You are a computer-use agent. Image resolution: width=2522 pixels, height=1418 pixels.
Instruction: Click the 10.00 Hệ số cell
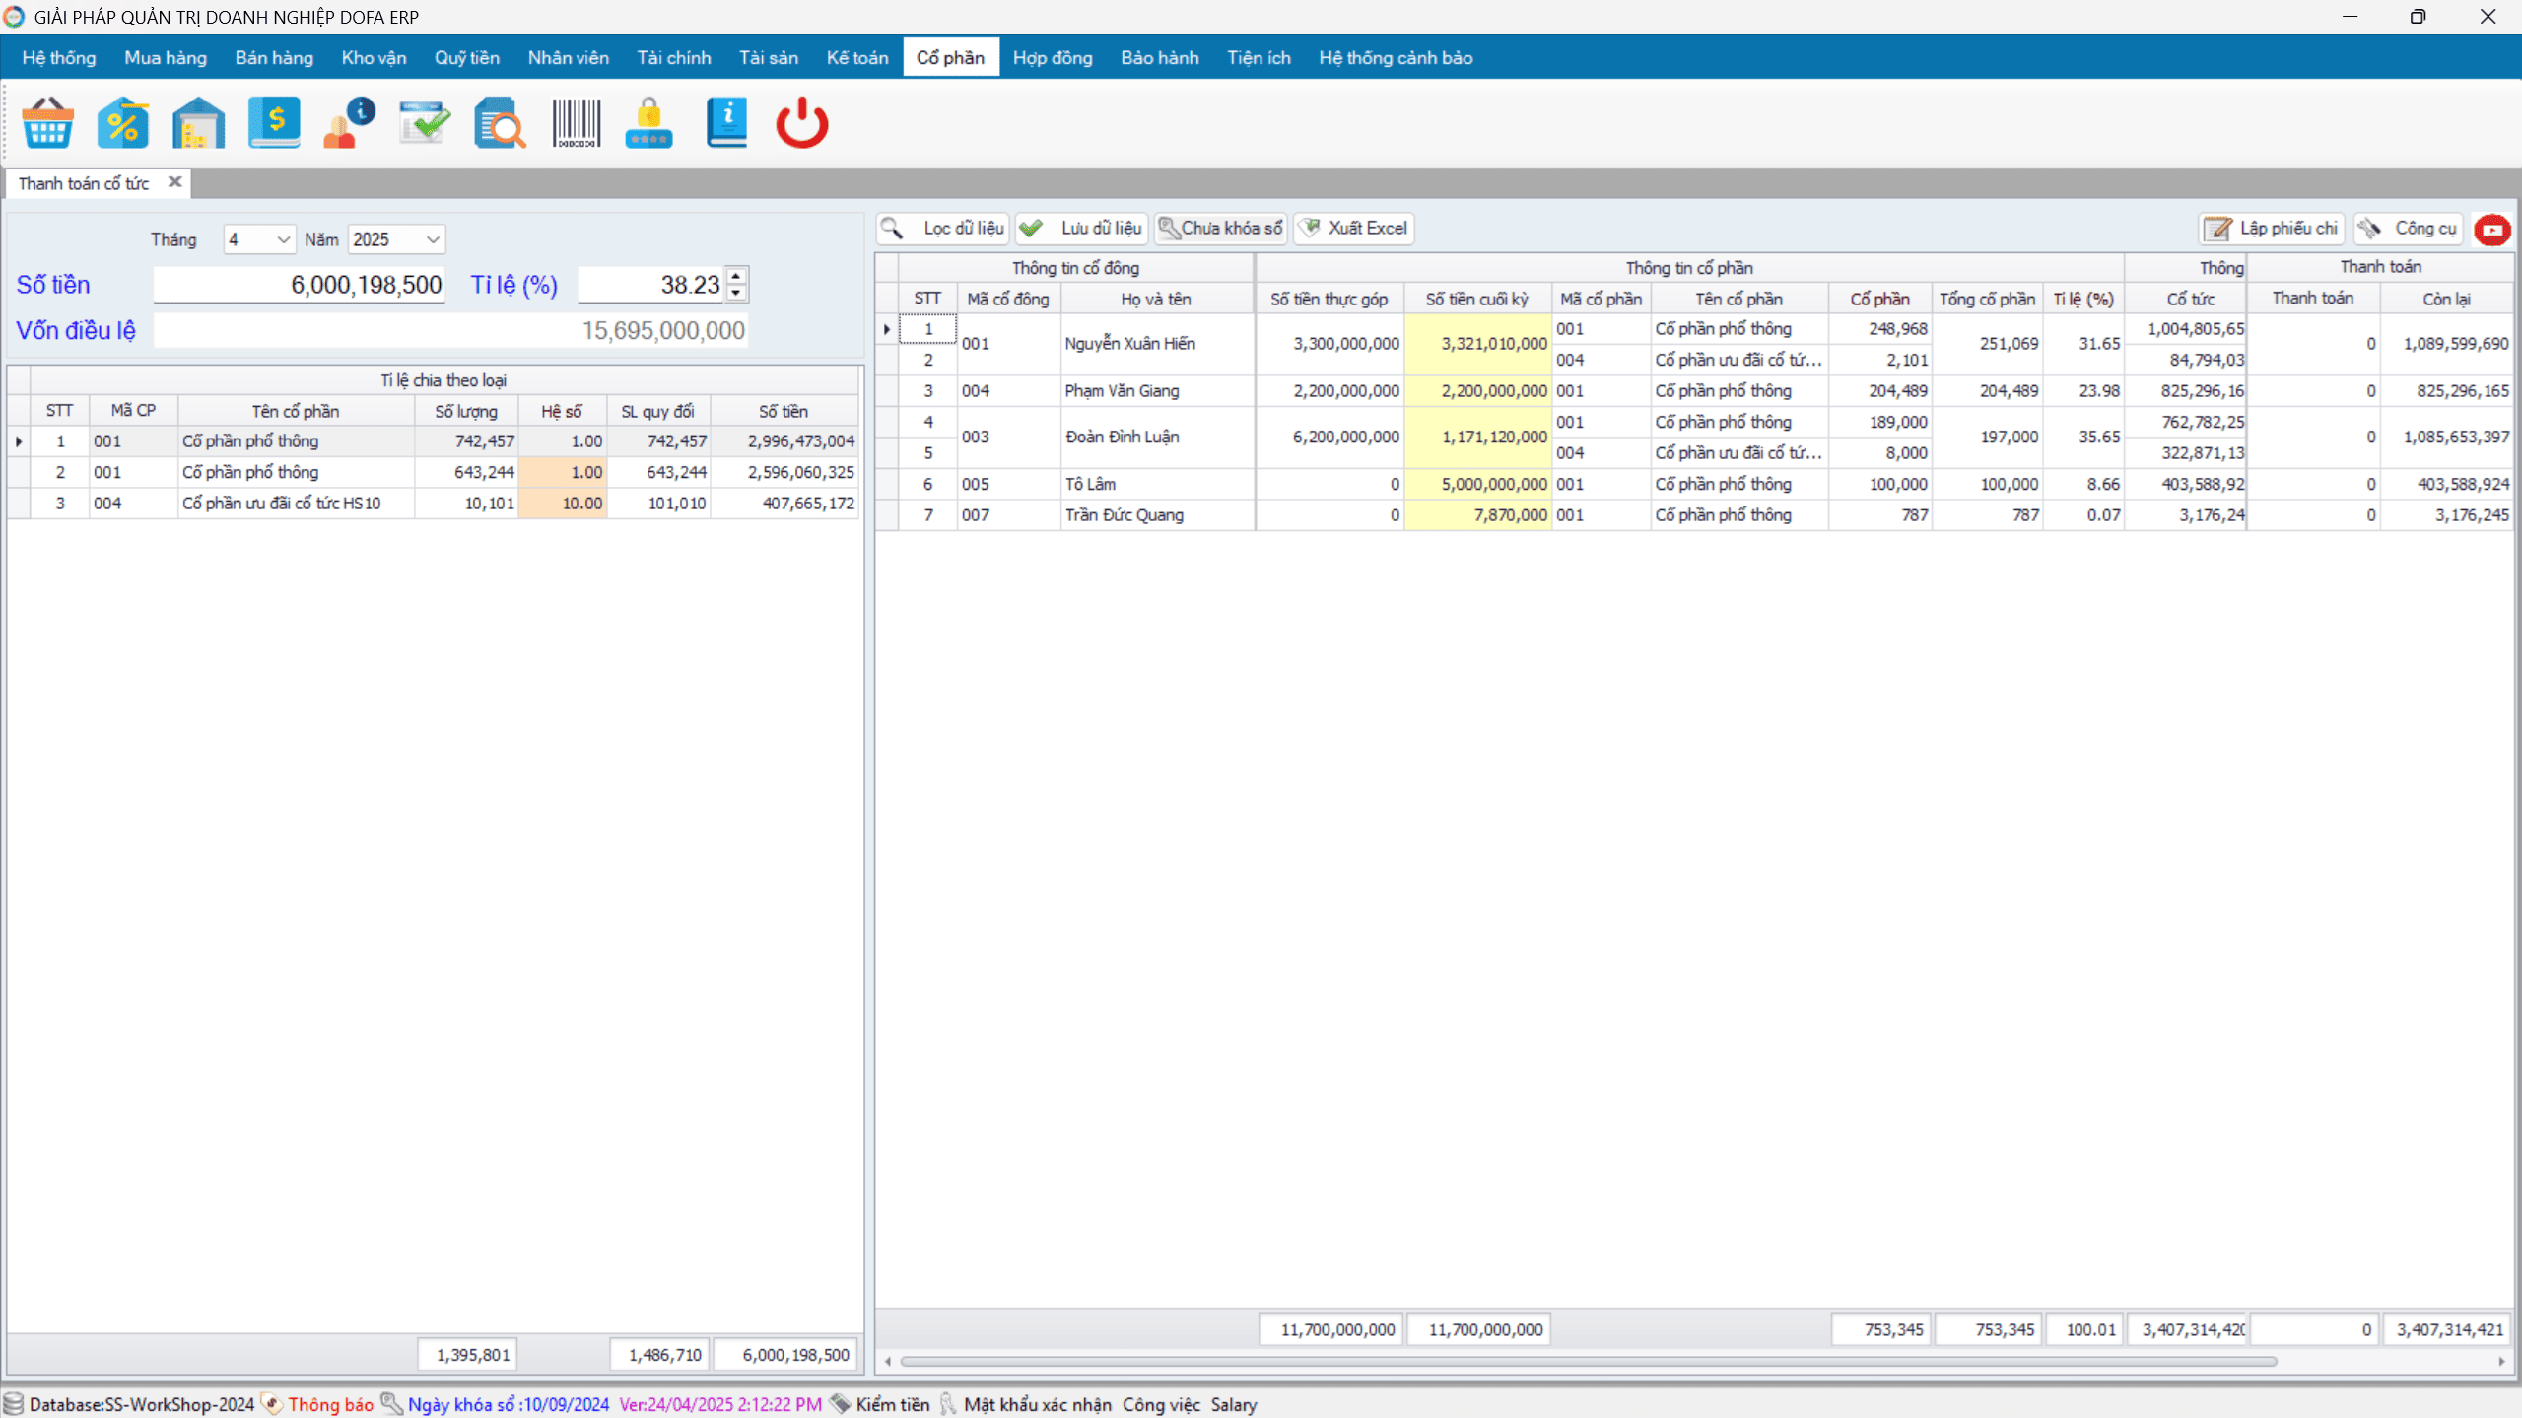(x=563, y=503)
